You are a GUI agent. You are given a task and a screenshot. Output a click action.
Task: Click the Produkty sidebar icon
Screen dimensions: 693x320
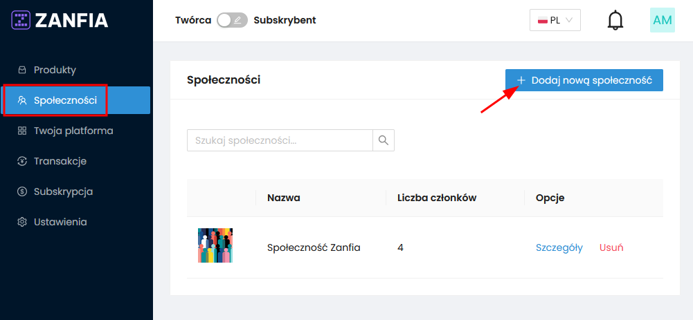pyautogui.click(x=22, y=70)
